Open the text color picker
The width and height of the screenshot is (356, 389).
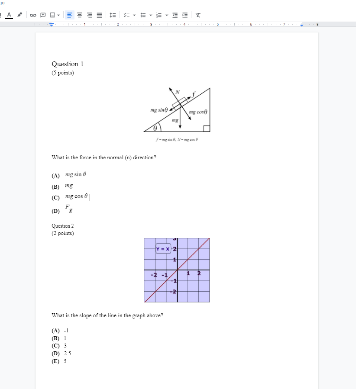pos(9,15)
